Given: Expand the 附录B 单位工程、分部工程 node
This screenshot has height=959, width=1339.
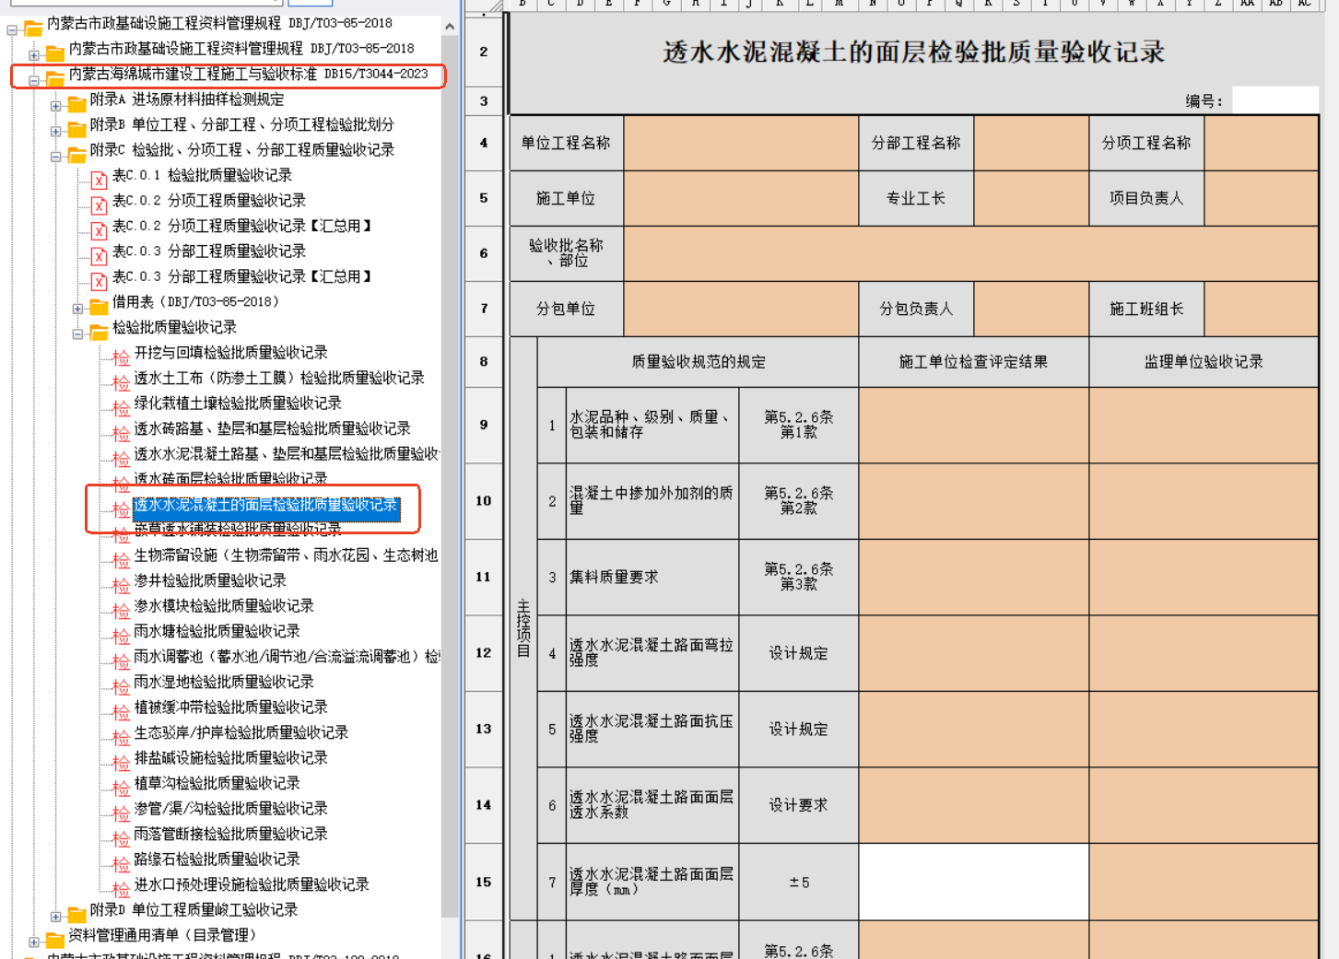Looking at the screenshot, I should (56, 132).
